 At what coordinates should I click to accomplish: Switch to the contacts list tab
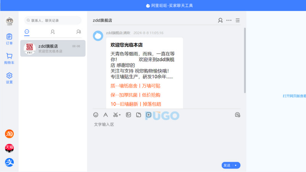[x=53, y=32]
